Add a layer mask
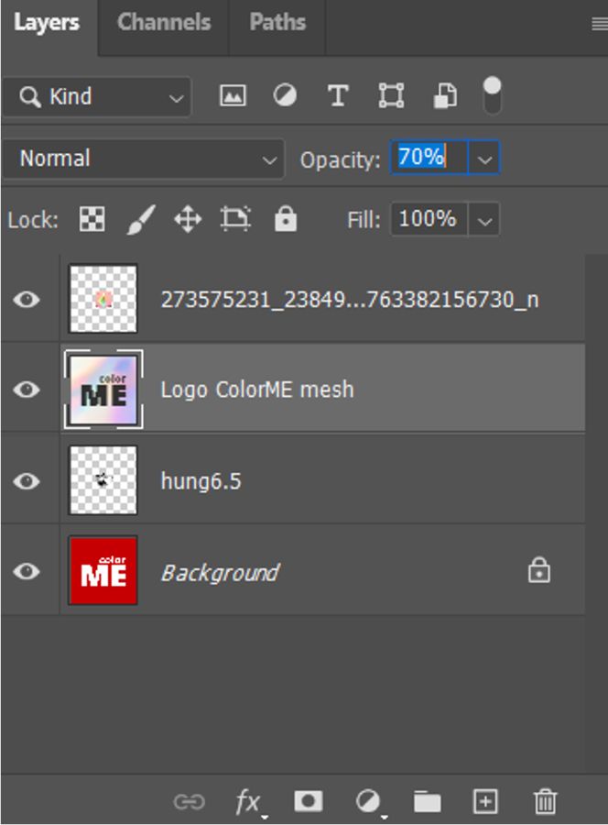The width and height of the screenshot is (608, 825). pos(309,801)
